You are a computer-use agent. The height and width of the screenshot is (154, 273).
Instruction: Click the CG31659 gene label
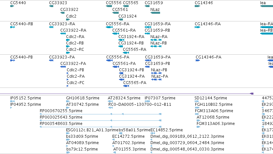[x=154, y=3]
